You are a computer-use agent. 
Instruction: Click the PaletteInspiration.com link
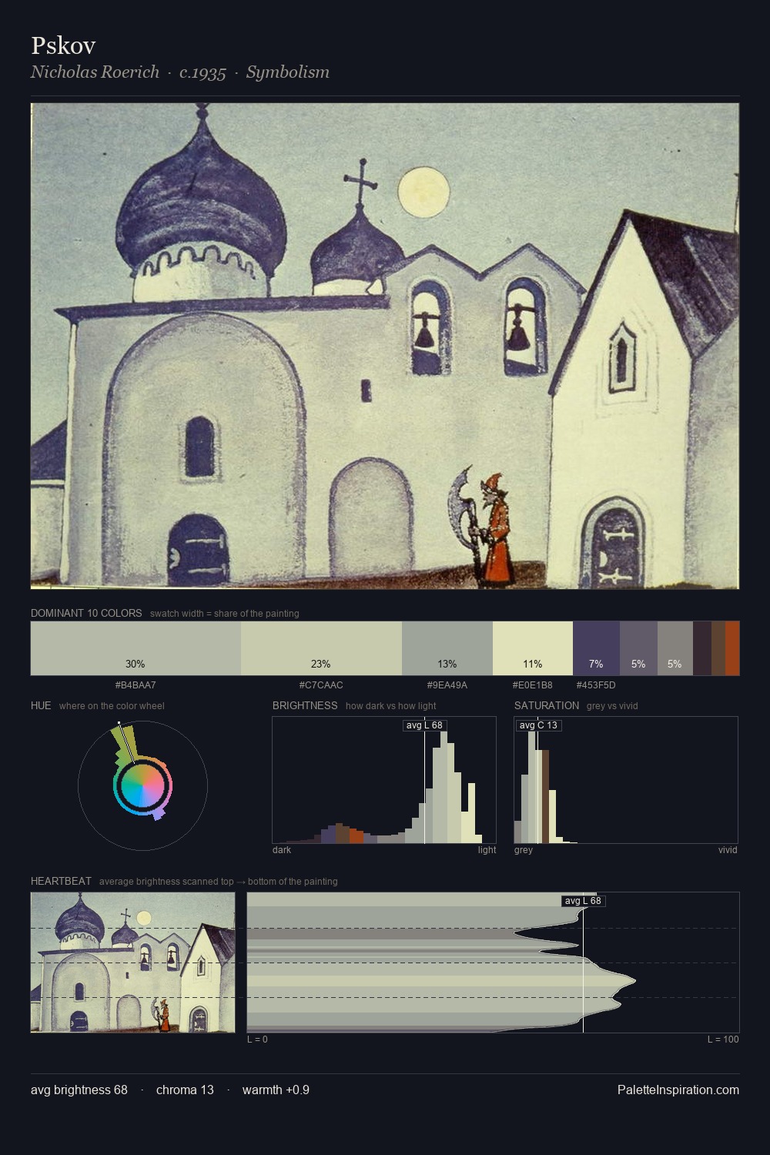point(678,1090)
